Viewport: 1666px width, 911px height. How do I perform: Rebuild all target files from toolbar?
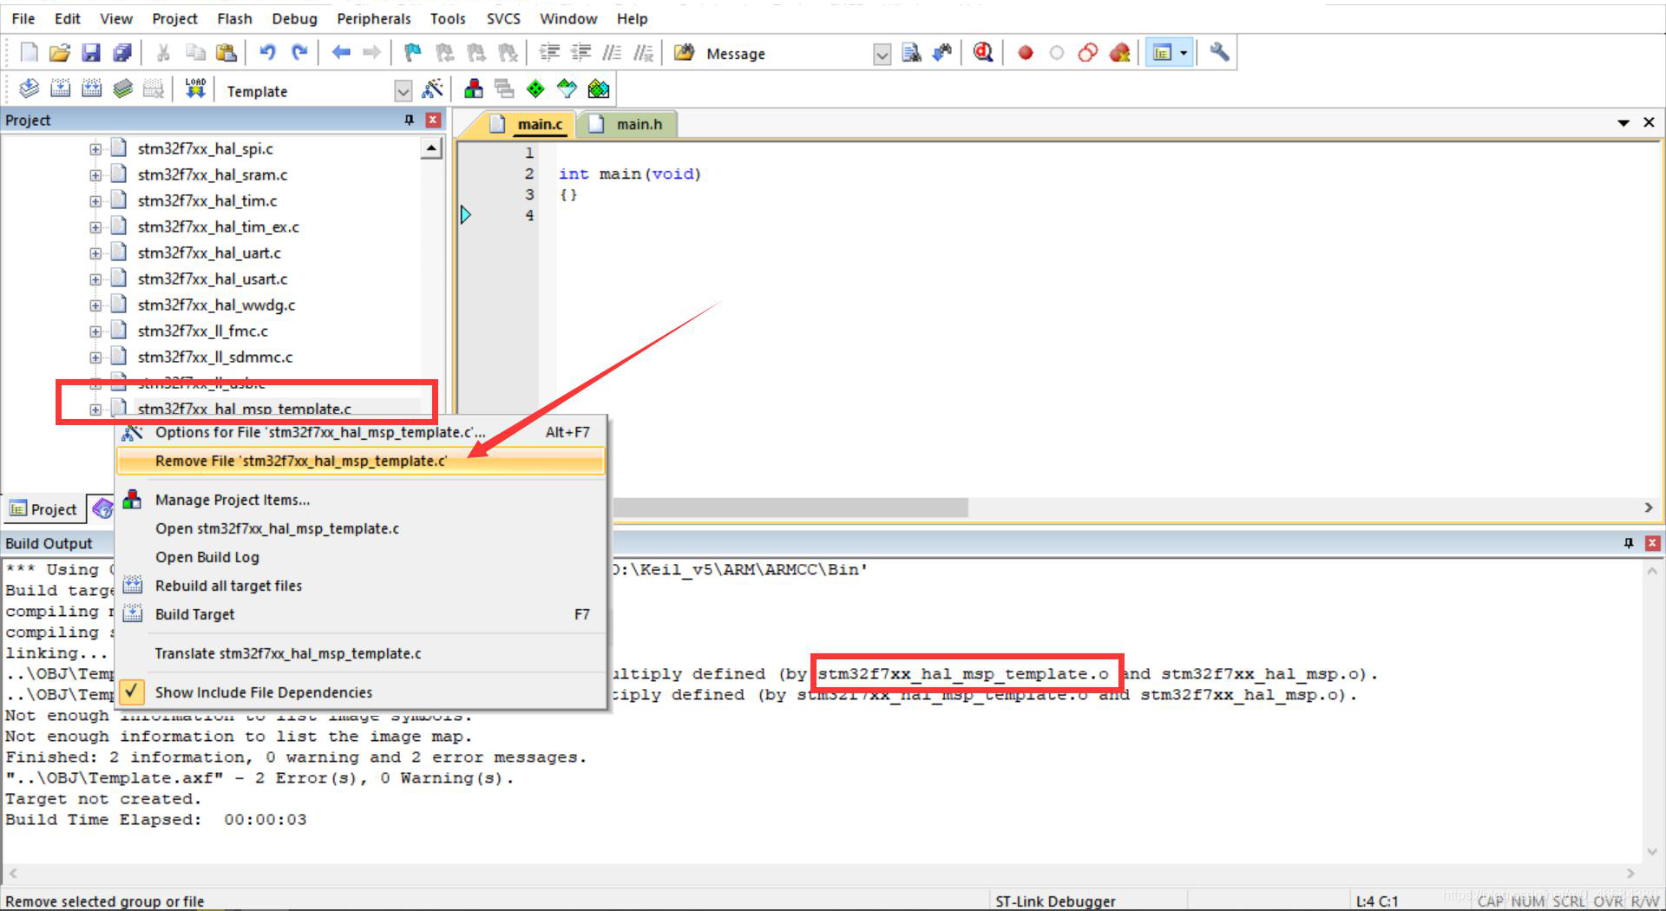click(90, 88)
